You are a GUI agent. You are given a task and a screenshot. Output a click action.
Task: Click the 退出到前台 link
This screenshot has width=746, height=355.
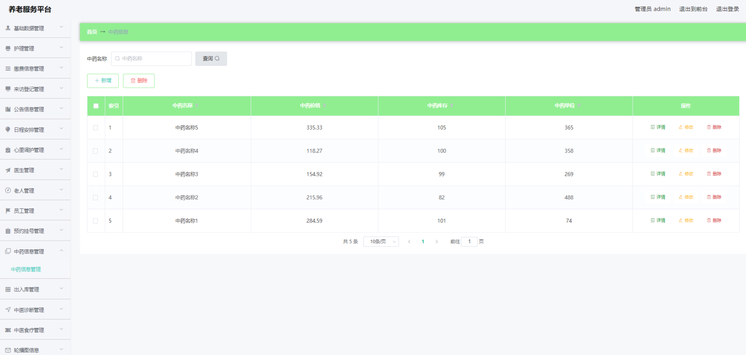693,9
